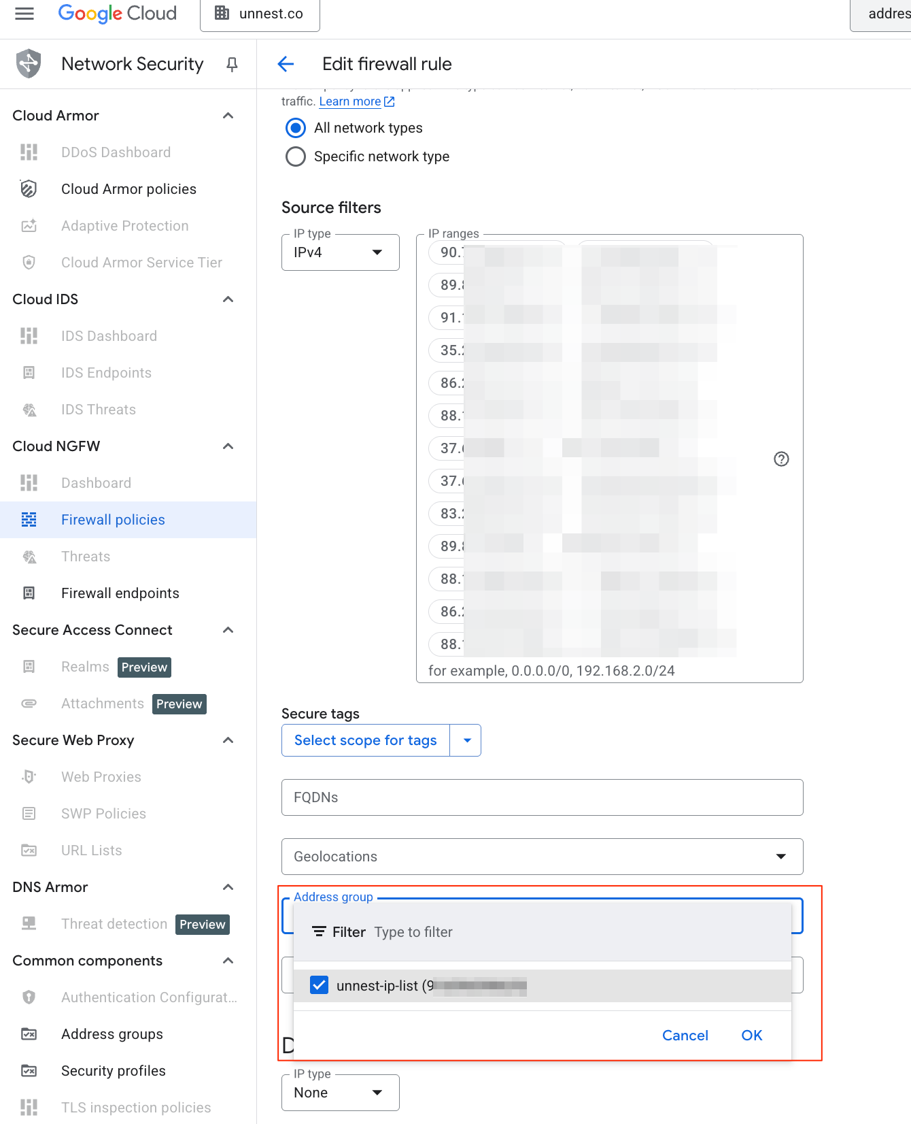Collapse the Cloud Armor section
This screenshot has width=911, height=1124.
228,116
